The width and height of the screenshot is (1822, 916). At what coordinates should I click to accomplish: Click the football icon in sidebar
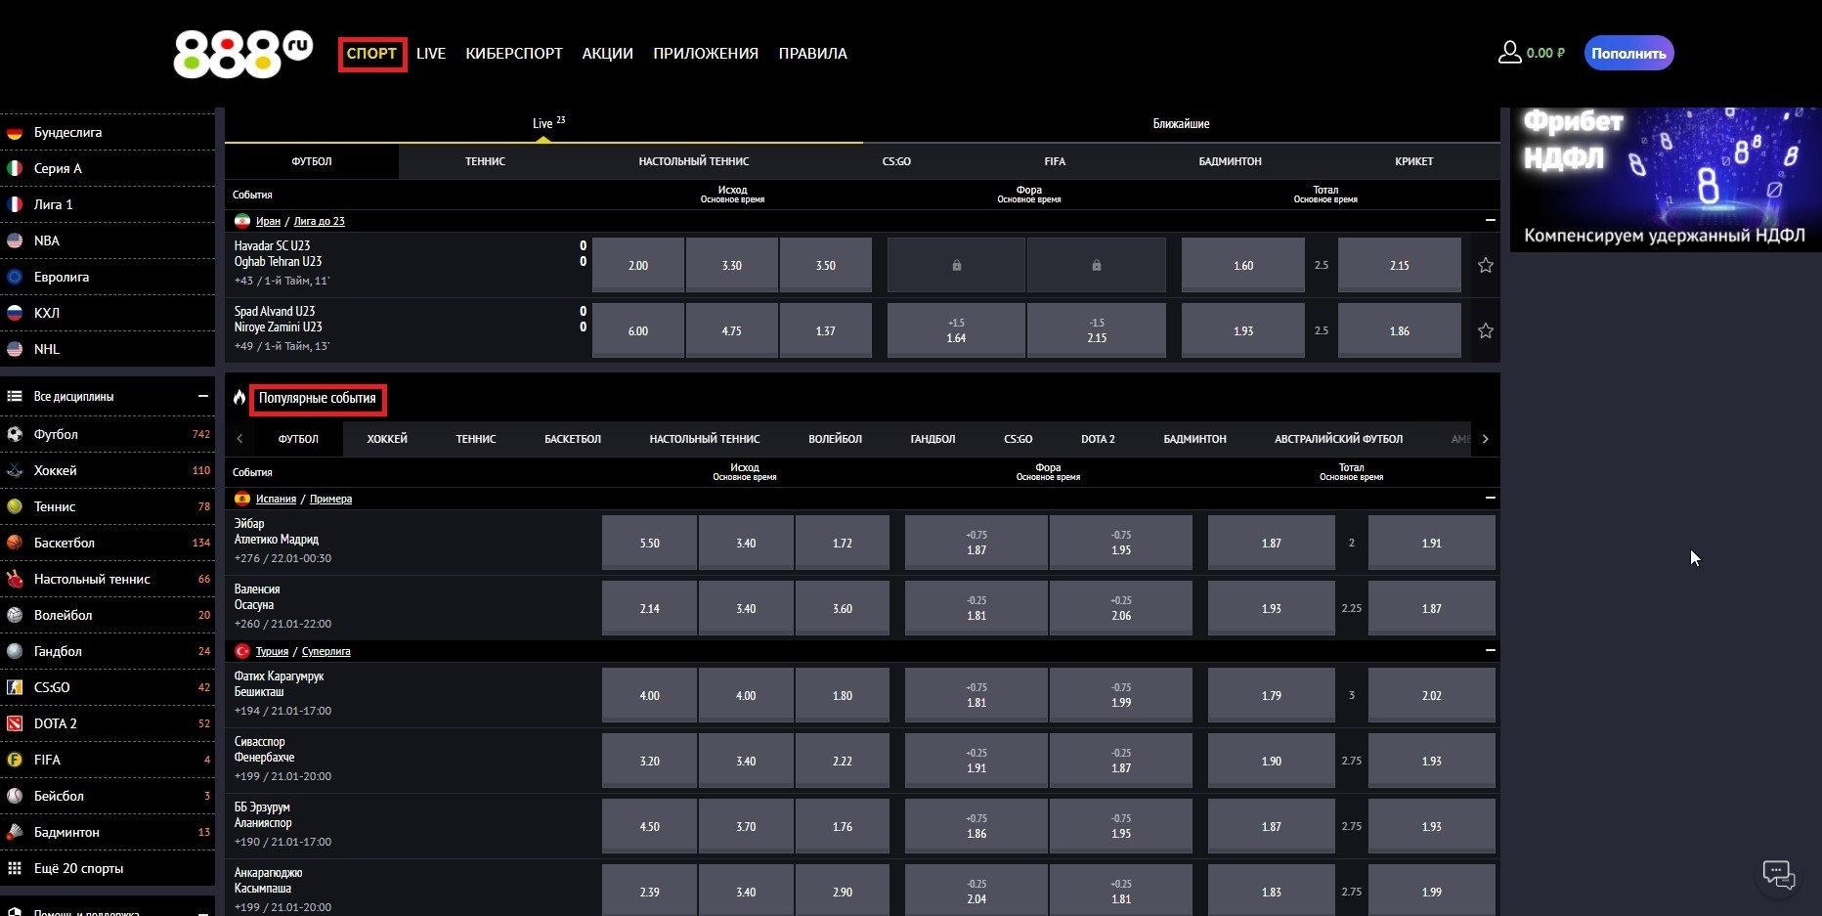pyautogui.click(x=15, y=434)
